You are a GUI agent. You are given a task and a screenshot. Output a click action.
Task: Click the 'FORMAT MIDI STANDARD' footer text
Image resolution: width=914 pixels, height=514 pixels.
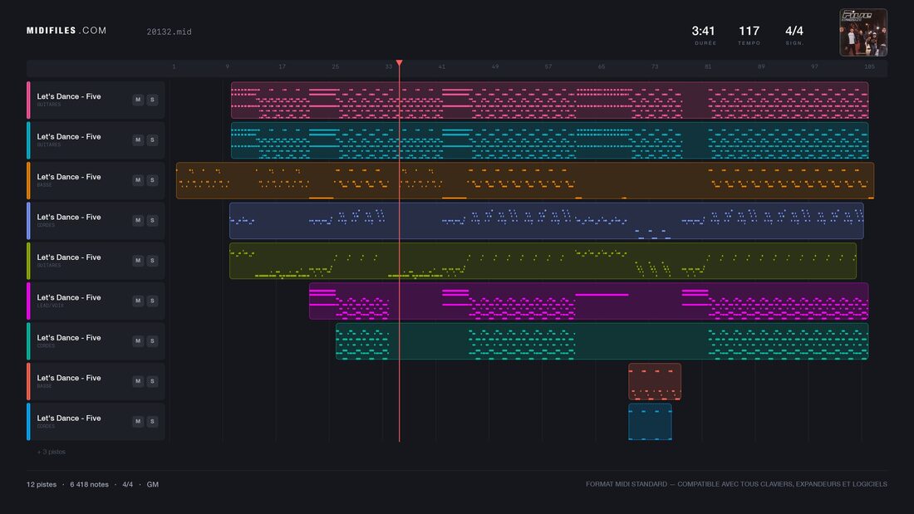tap(627, 484)
